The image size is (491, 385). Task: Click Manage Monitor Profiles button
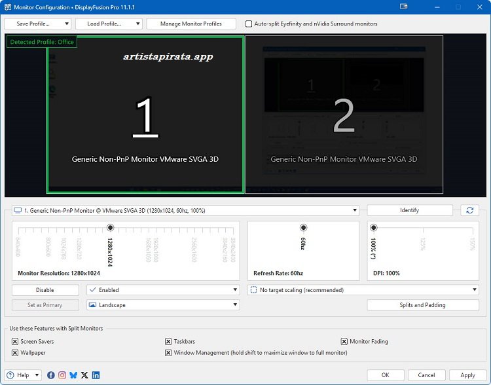[191, 24]
